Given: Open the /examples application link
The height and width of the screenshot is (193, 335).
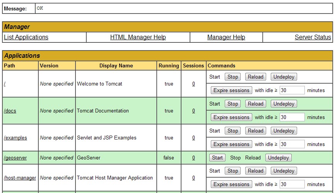Looking at the screenshot, I should tap(15, 138).
